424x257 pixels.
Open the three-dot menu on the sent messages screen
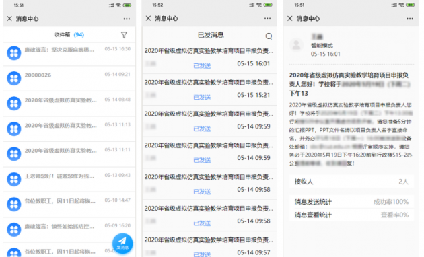pos(267,18)
